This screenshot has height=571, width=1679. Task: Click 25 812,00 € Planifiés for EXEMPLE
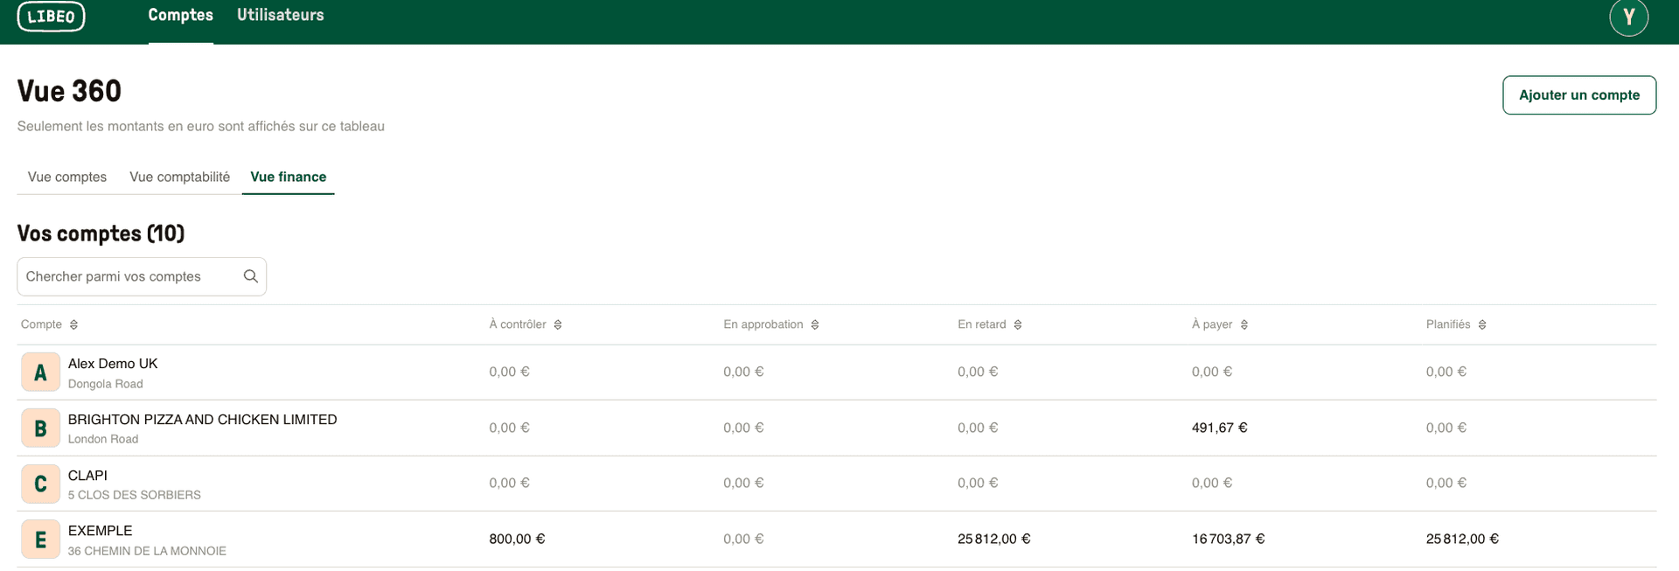point(1462,539)
